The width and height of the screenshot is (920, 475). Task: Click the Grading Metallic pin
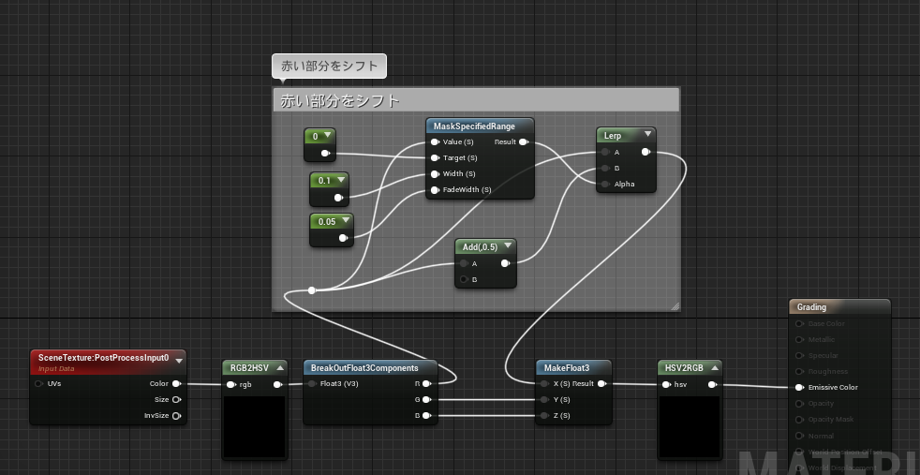pos(798,339)
